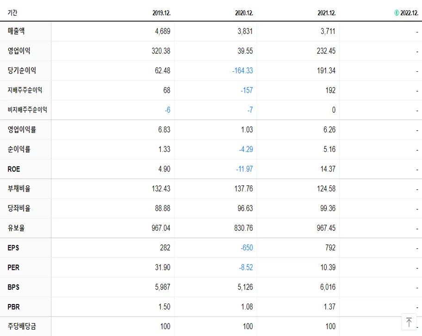The width and height of the screenshot is (422, 336).
Task: Select 영업이익률 value 6.83
Action: coord(164,130)
